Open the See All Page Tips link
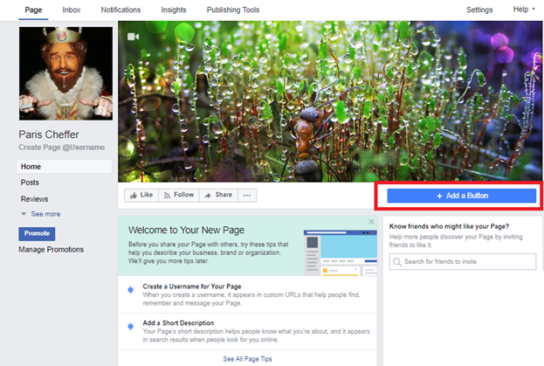544x366 pixels. [247, 359]
